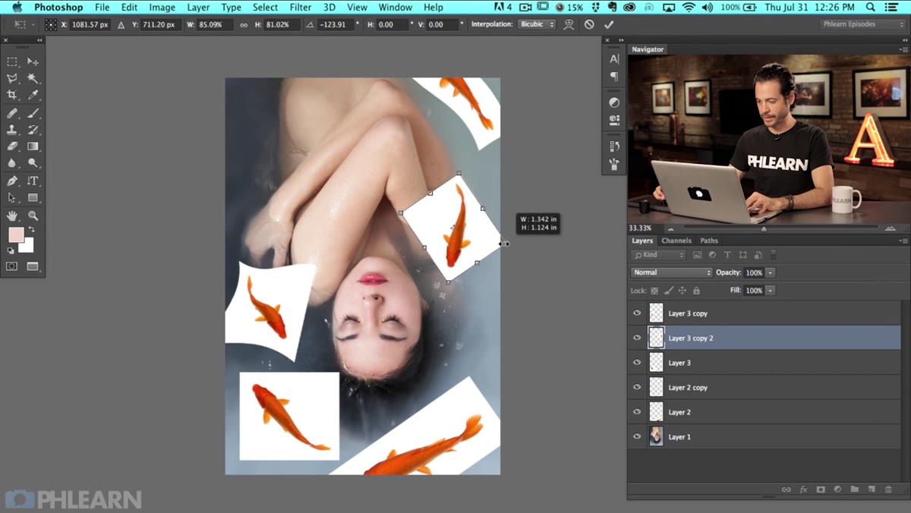
Task: Toggle lock all padlock icon
Action: click(x=696, y=291)
